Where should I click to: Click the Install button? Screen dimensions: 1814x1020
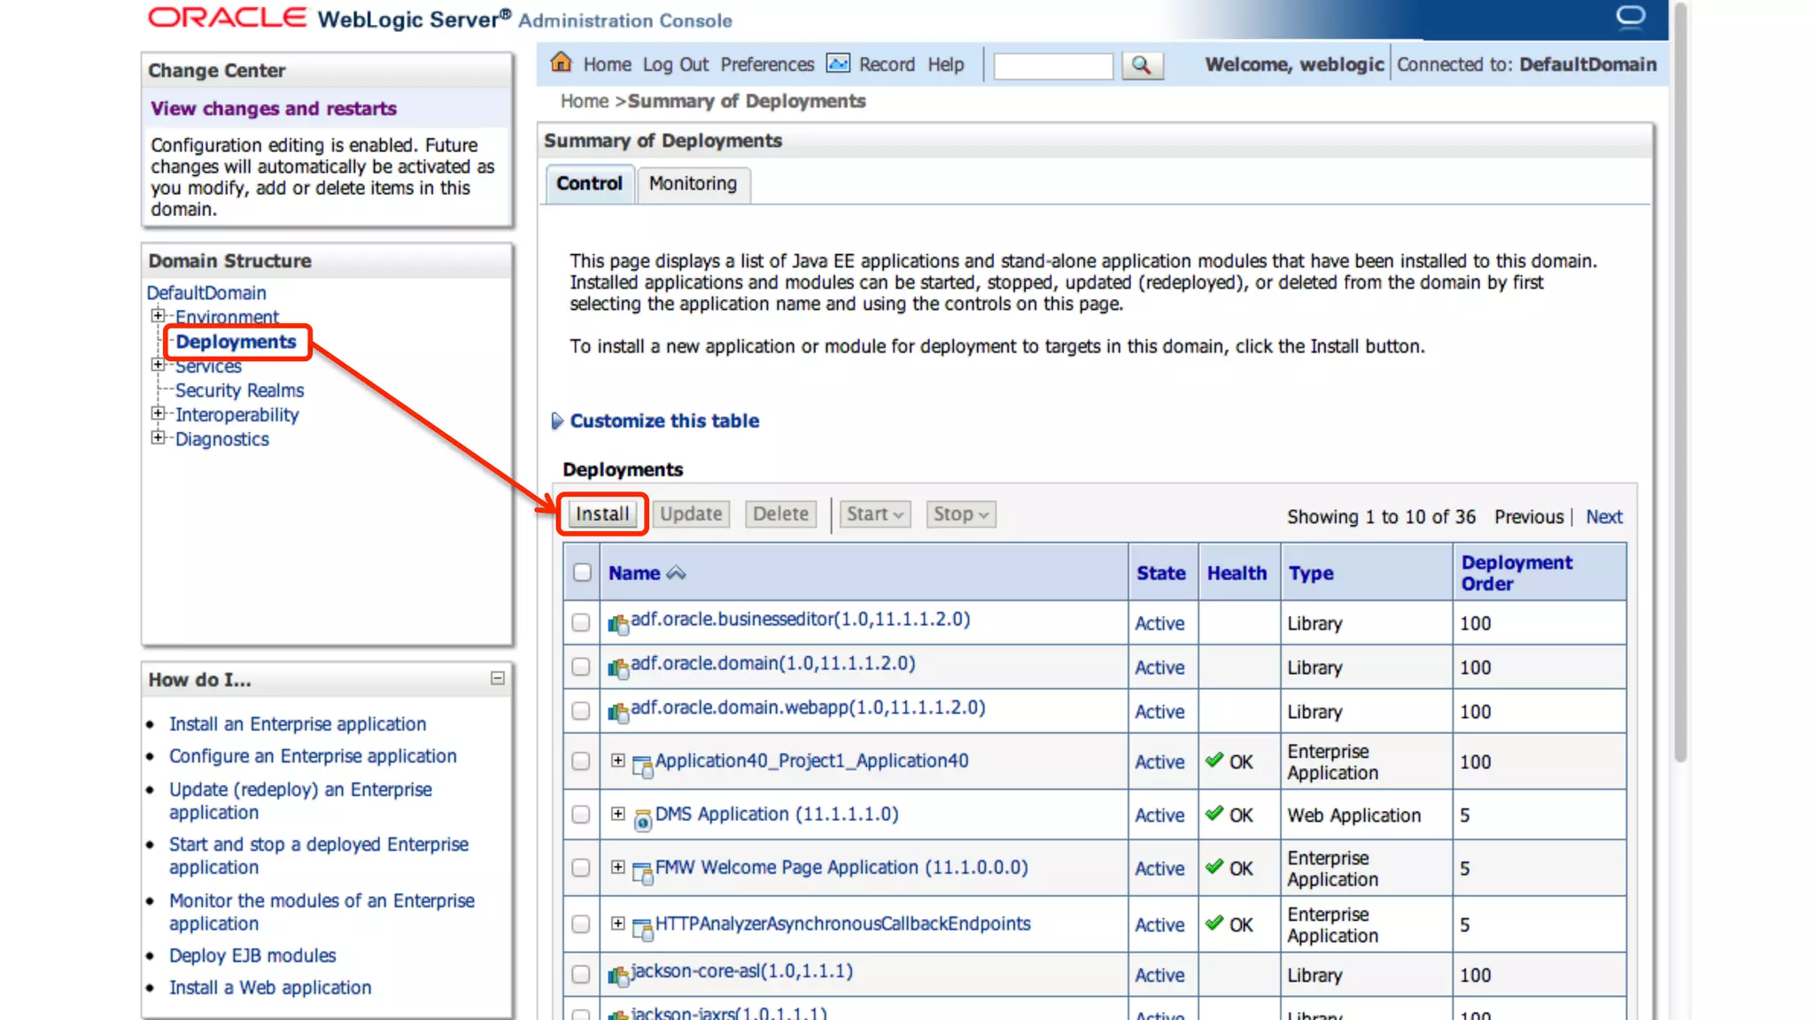[602, 514]
